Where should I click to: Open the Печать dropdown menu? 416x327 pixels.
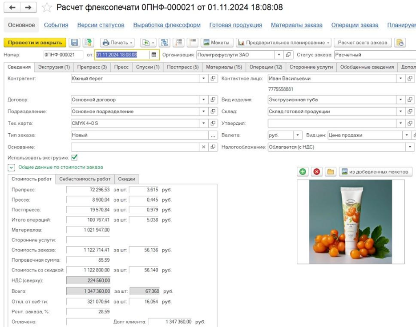117,43
